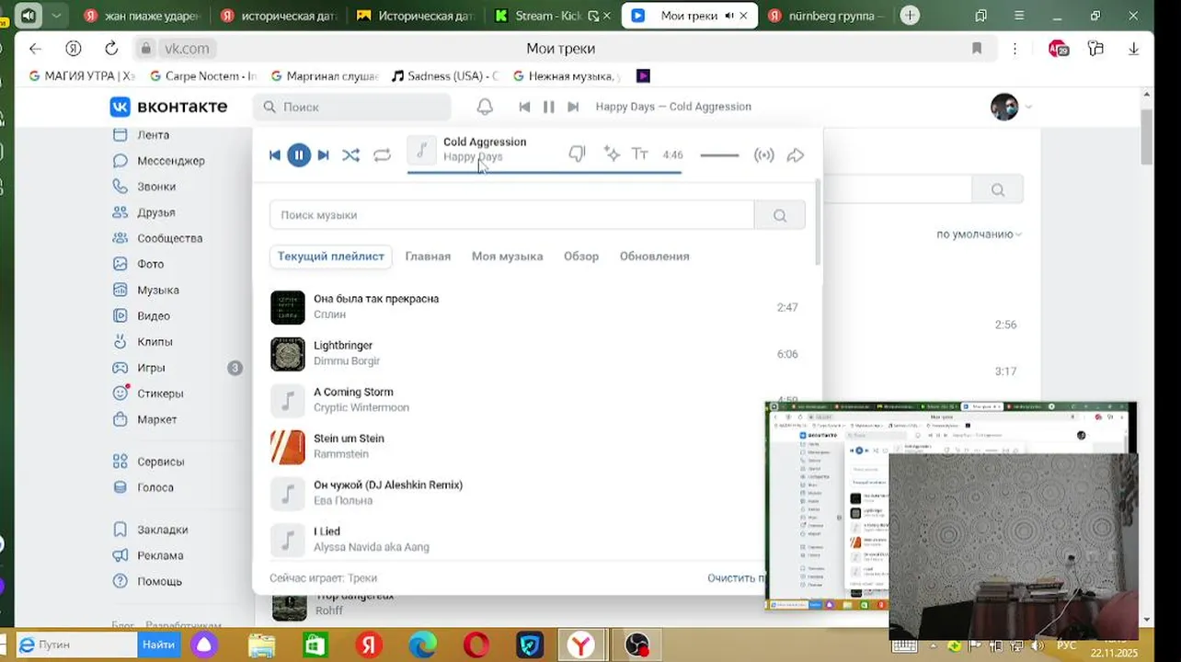The image size is (1181, 662).
Task: Toggle repeat mode in the player
Action: (x=382, y=155)
